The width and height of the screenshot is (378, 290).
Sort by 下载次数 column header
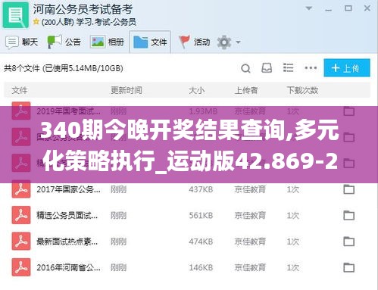click(x=302, y=90)
